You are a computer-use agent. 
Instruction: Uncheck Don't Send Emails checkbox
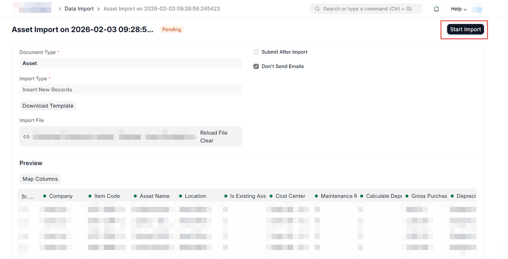pyautogui.click(x=256, y=66)
